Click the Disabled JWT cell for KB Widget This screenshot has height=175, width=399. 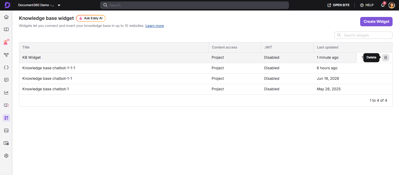pyautogui.click(x=272, y=58)
